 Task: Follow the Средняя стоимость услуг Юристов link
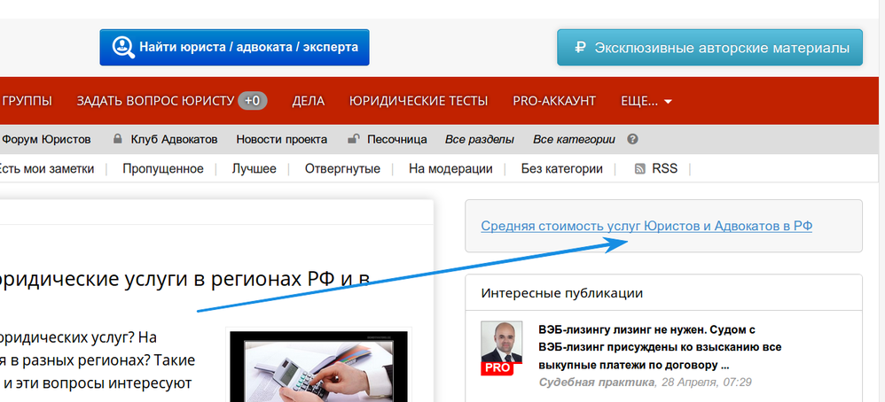(x=646, y=226)
